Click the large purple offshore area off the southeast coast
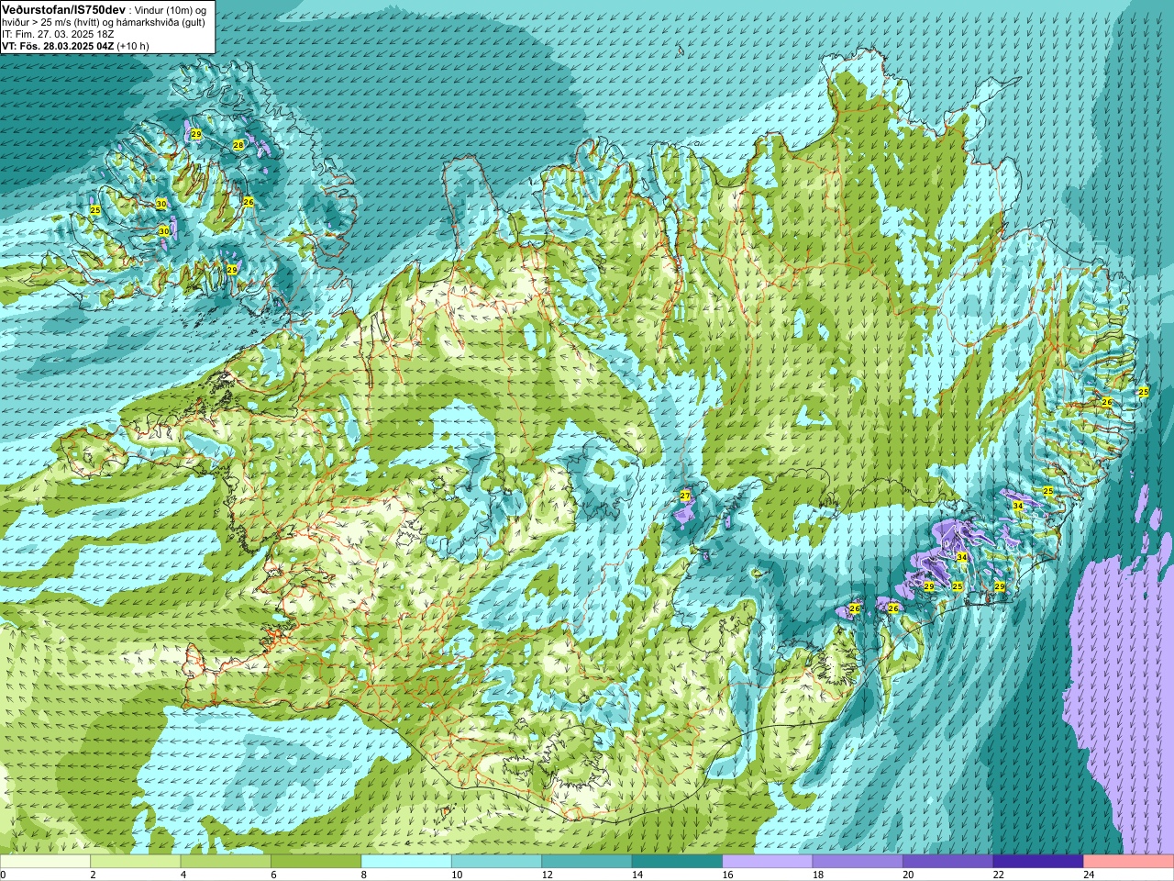This screenshot has width=1174, height=881. [x=1124, y=679]
